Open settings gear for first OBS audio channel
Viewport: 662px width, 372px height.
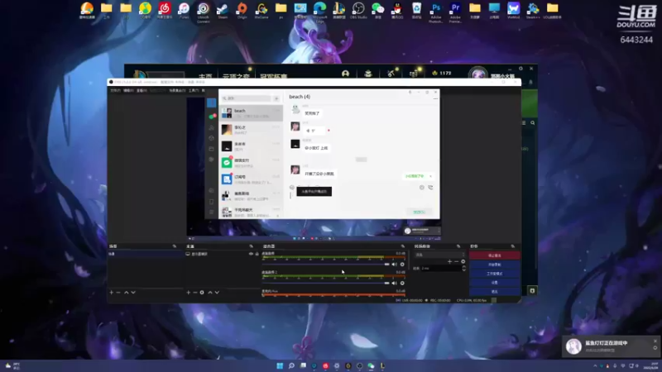402,265
